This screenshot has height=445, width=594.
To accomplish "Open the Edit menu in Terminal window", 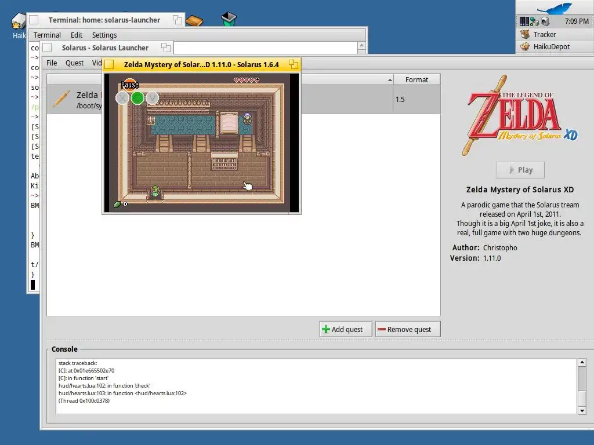I will (77, 35).
